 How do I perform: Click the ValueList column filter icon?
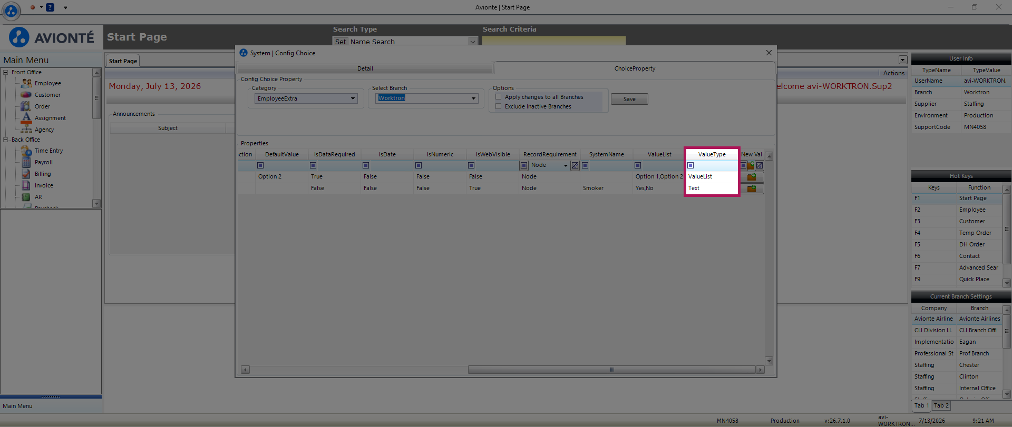click(638, 165)
